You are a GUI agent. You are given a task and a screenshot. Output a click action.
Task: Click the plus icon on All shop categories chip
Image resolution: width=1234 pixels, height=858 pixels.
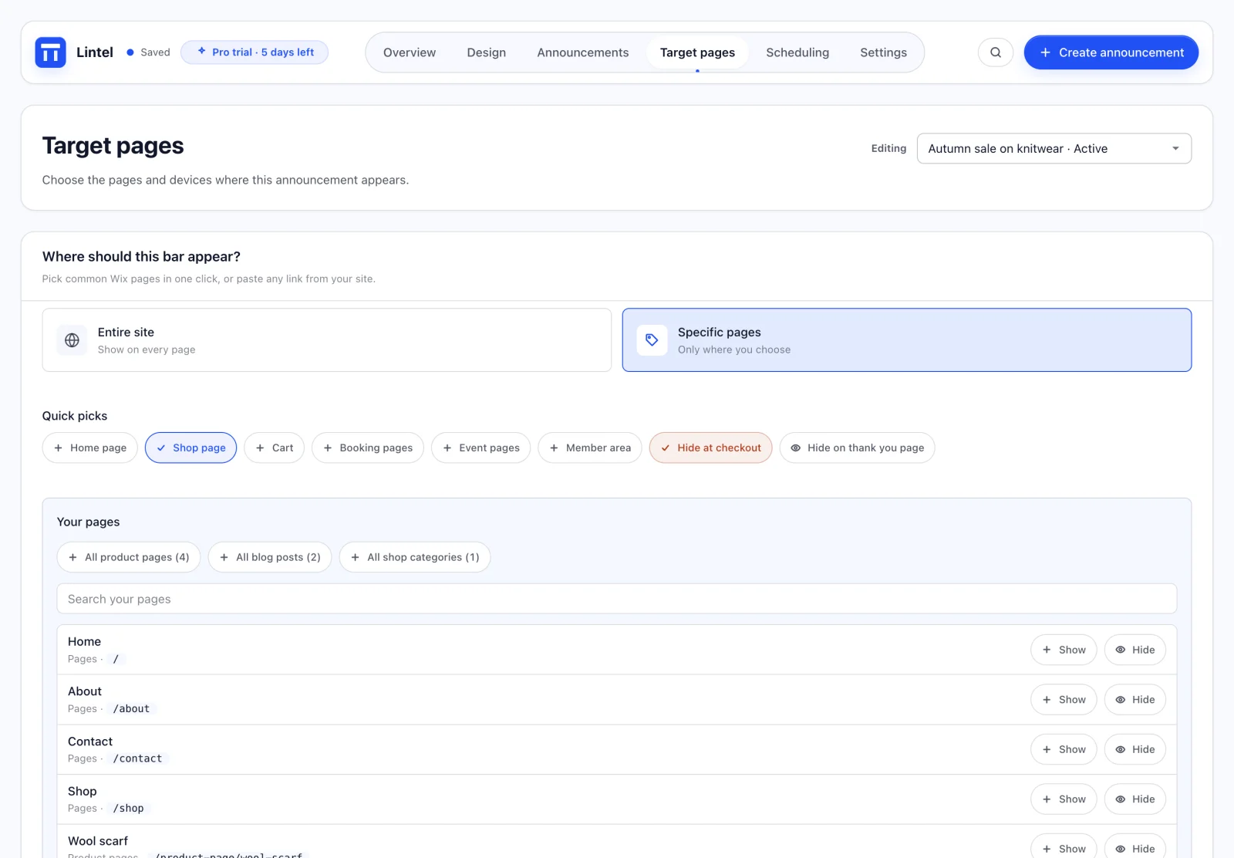pyautogui.click(x=355, y=557)
